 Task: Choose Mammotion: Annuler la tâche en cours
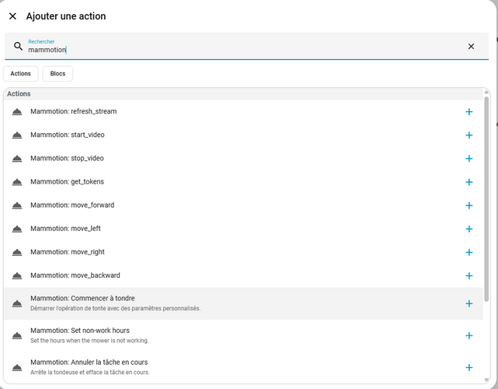(x=89, y=363)
